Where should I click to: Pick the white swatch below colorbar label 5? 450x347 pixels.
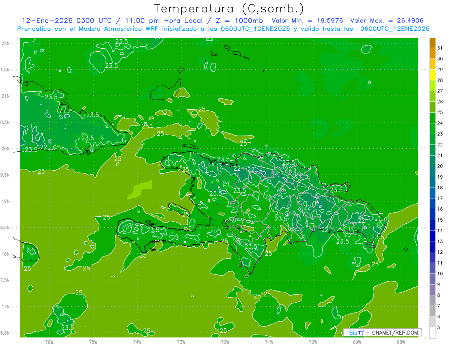pyautogui.click(x=432, y=333)
